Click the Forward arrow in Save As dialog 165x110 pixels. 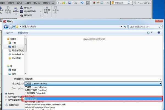point(11,27)
